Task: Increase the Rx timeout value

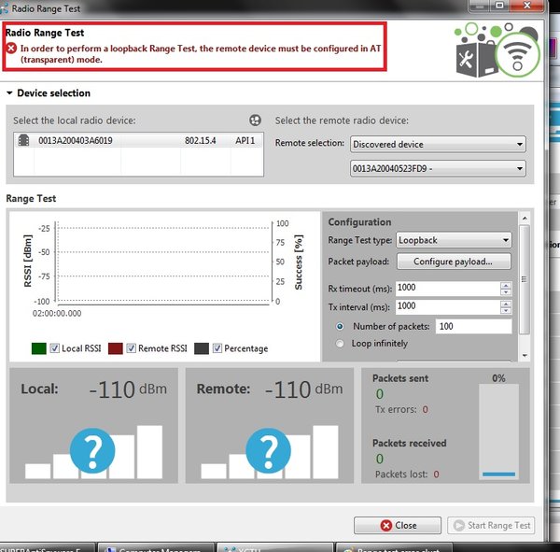Action: (506, 285)
